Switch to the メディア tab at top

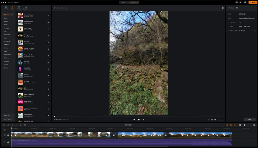(124, 2)
